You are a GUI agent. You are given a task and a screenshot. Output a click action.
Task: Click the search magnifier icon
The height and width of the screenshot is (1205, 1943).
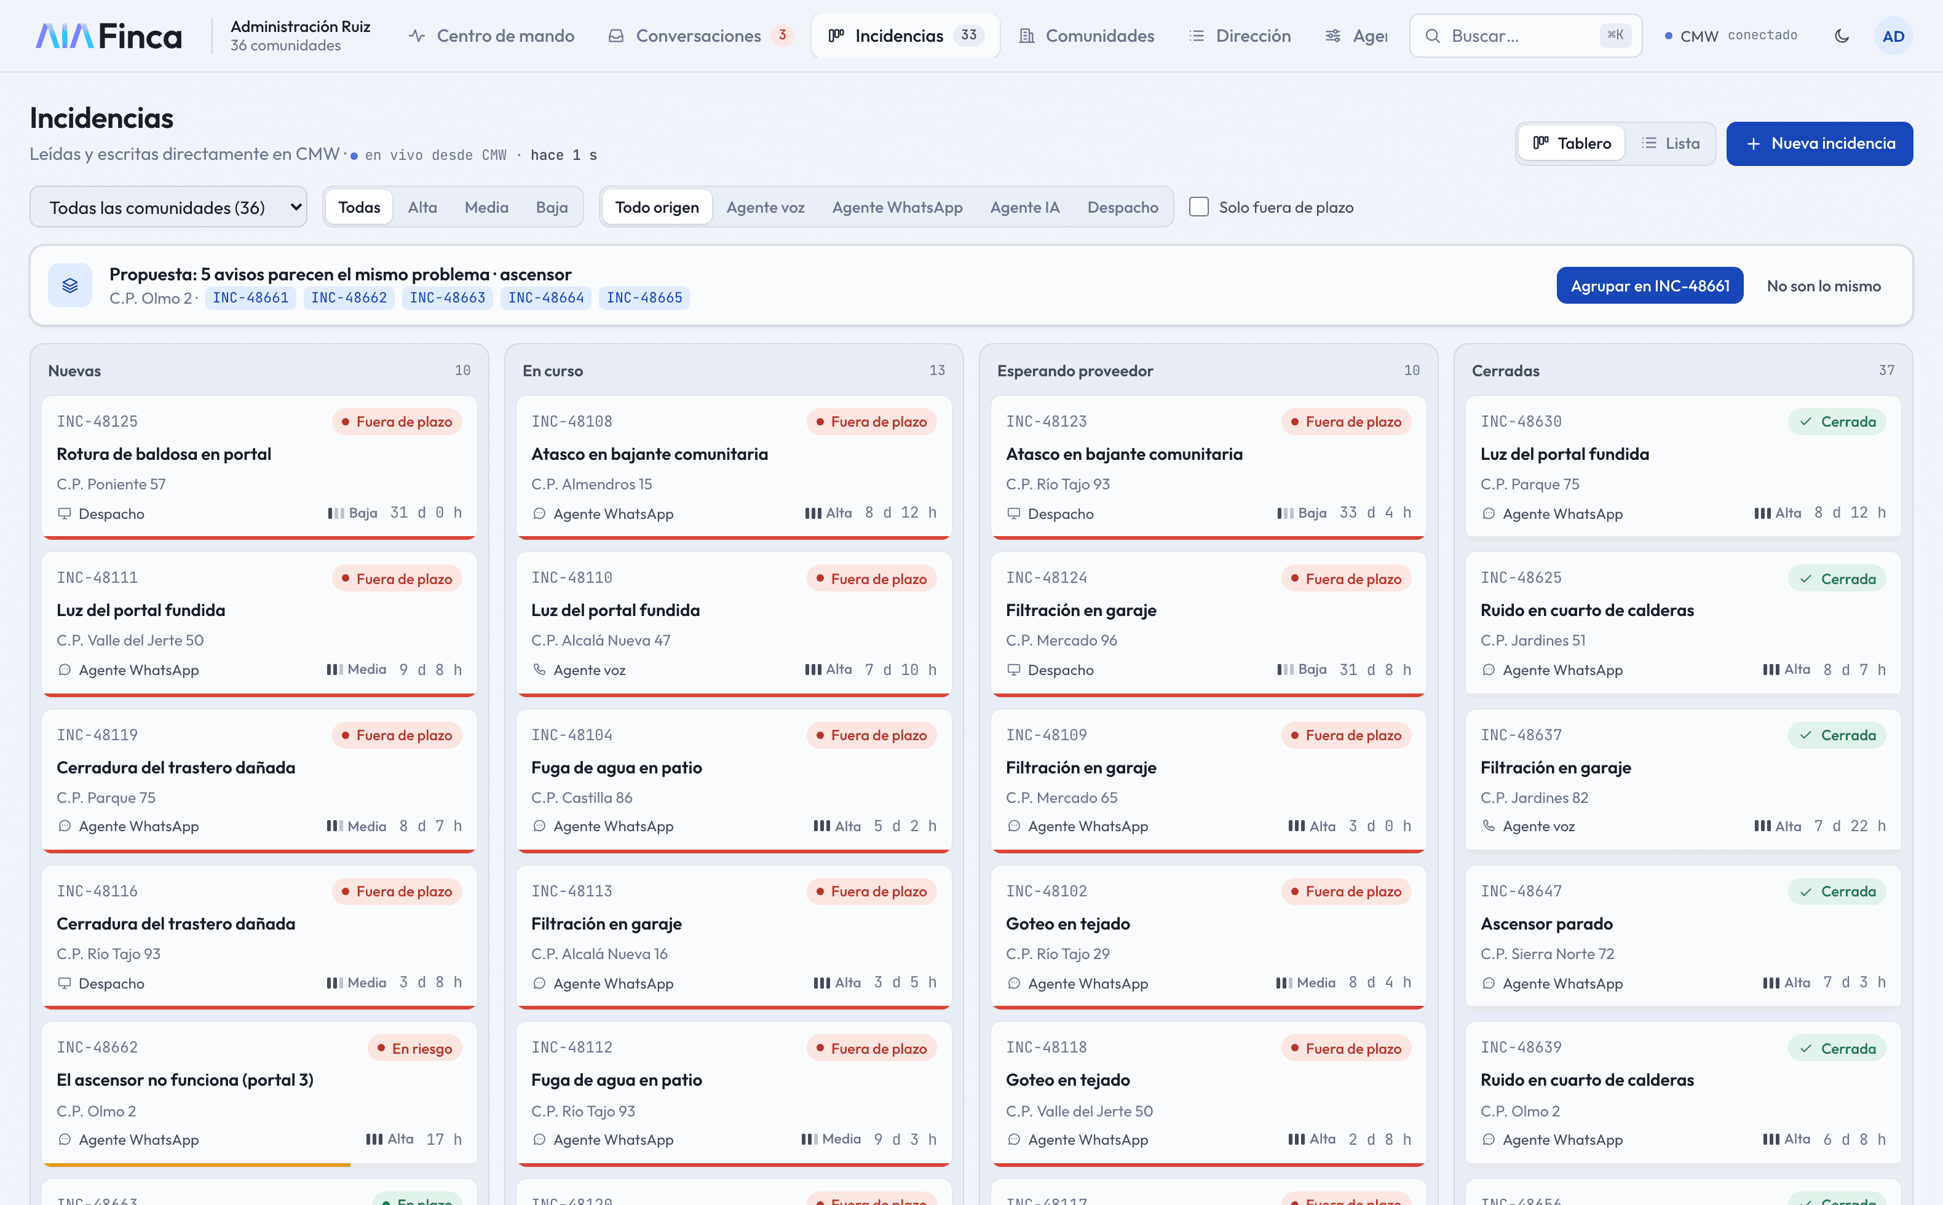(1432, 36)
